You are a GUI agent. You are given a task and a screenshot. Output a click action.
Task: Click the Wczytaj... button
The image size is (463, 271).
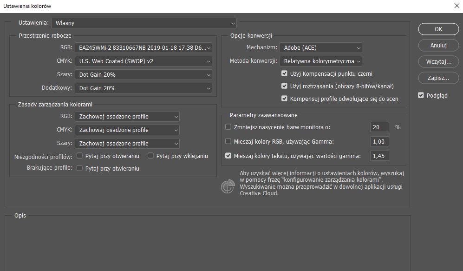click(438, 61)
